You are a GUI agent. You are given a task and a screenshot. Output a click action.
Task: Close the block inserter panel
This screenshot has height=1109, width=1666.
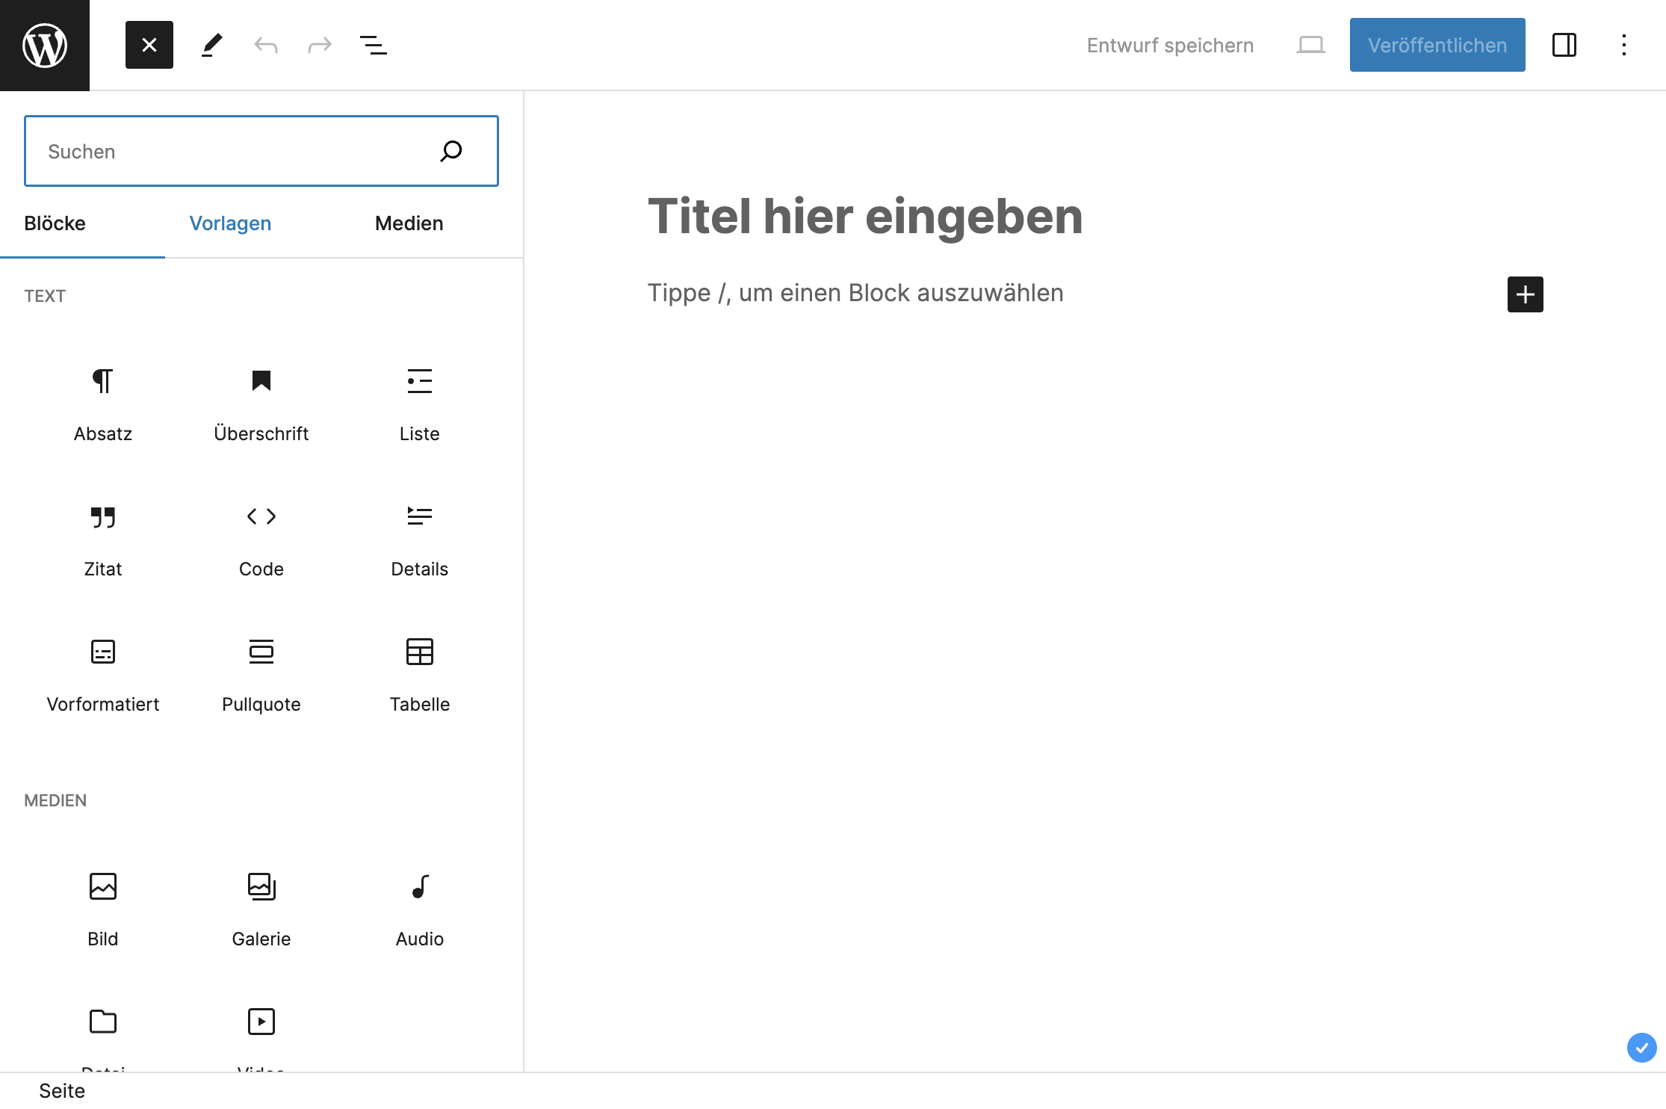pos(149,45)
